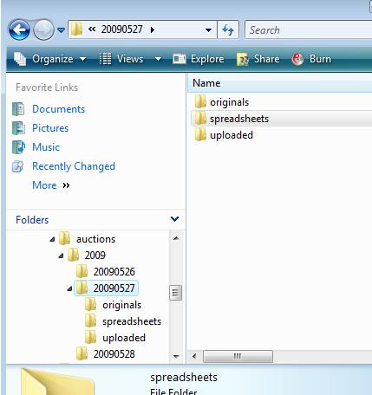
Task: Click the Pictures icon in Favorite Links
Action: pos(18,128)
